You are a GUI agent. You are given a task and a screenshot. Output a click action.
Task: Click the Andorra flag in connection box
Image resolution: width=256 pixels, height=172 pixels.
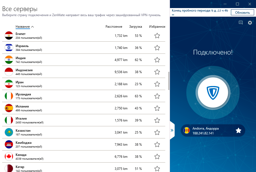(x=187, y=131)
